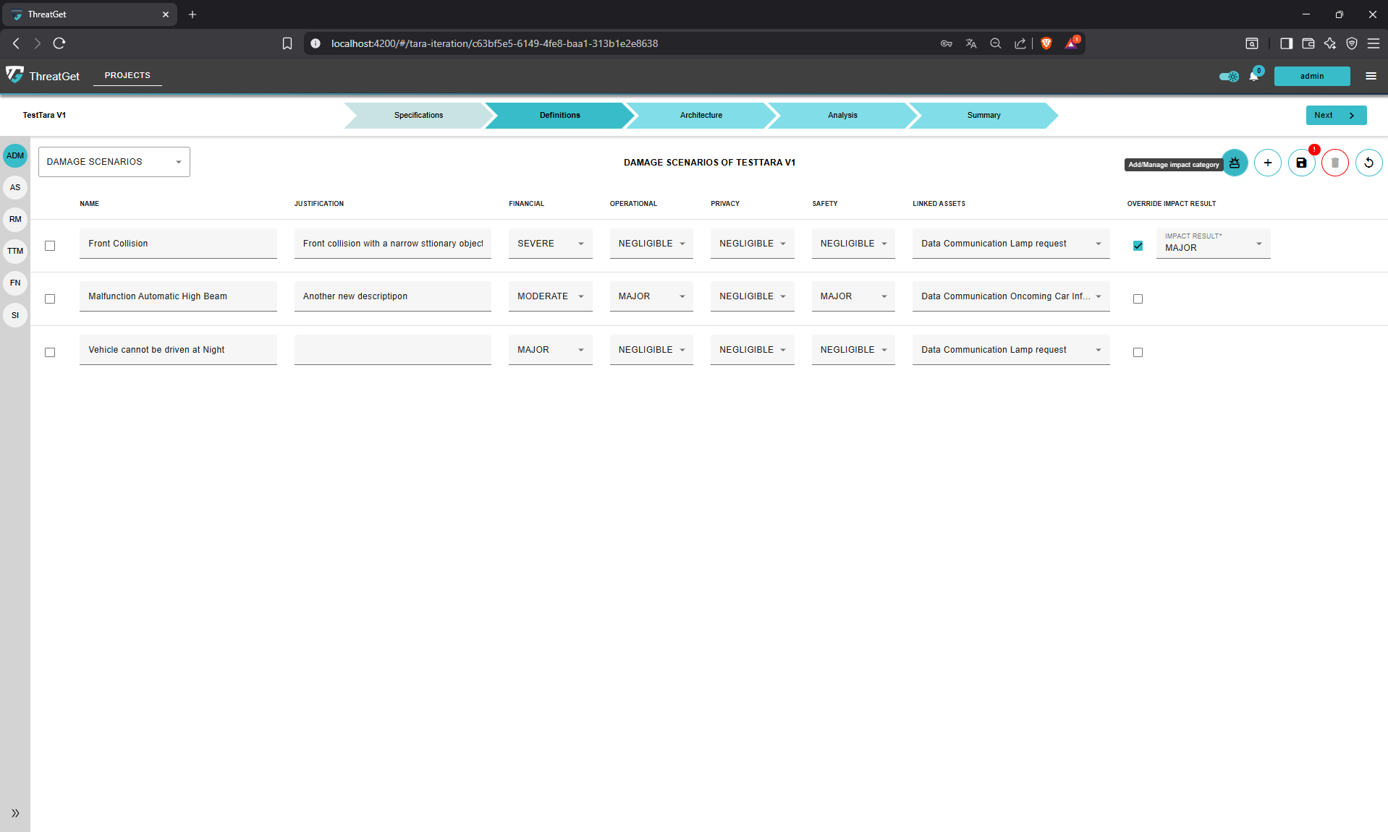The height and width of the screenshot is (832, 1388).
Task: Click the Add/Manage impact category icon
Action: (1235, 163)
